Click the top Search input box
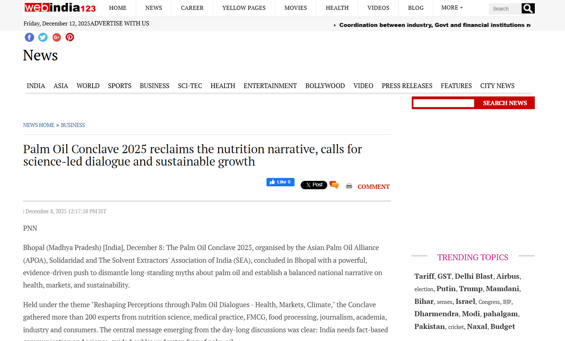The image size is (565, 341). (505, 9)
